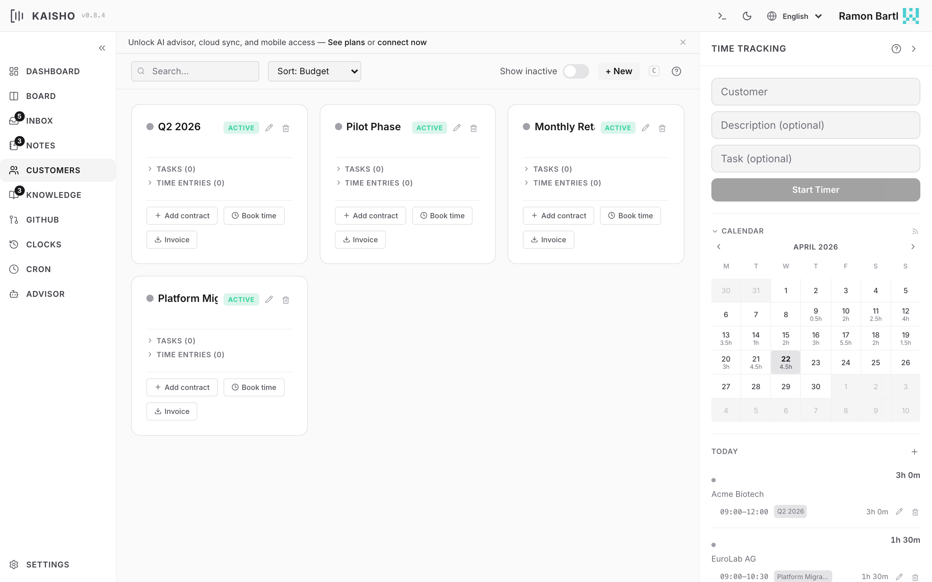Delete the Pilot Phase contract
The image size is (932, 582).
pos(473,128)
